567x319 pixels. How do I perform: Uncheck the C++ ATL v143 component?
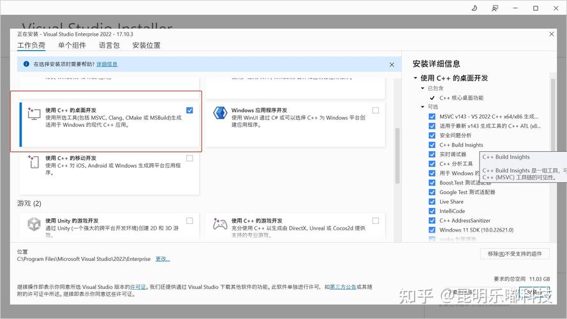[432, 126]
